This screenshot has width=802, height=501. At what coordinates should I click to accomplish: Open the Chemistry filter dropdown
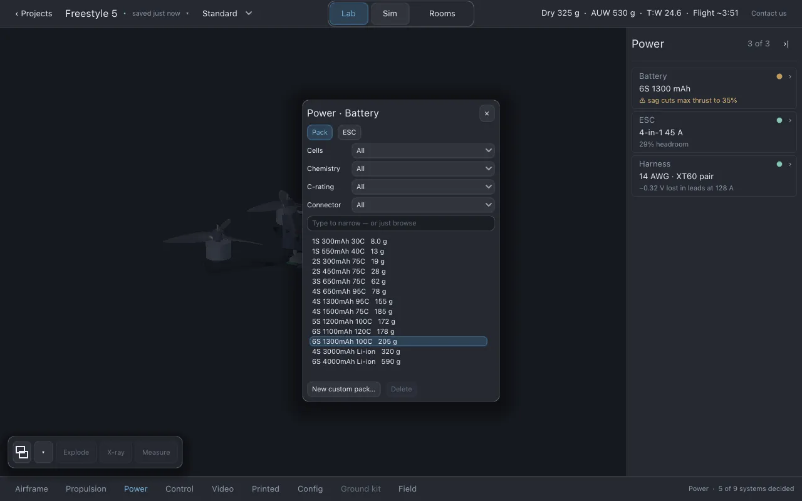423,168
